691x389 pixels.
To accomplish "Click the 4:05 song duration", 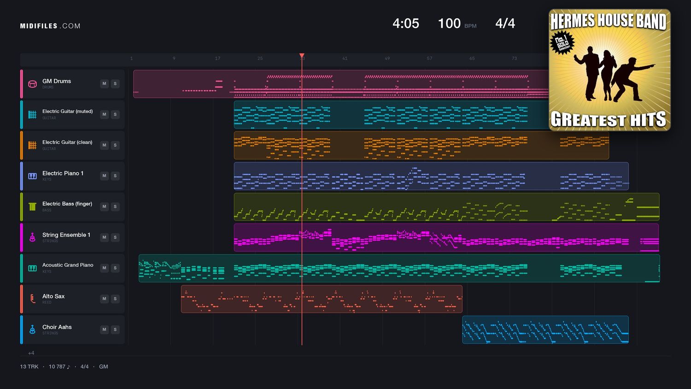I will click(x=406, y=24).
